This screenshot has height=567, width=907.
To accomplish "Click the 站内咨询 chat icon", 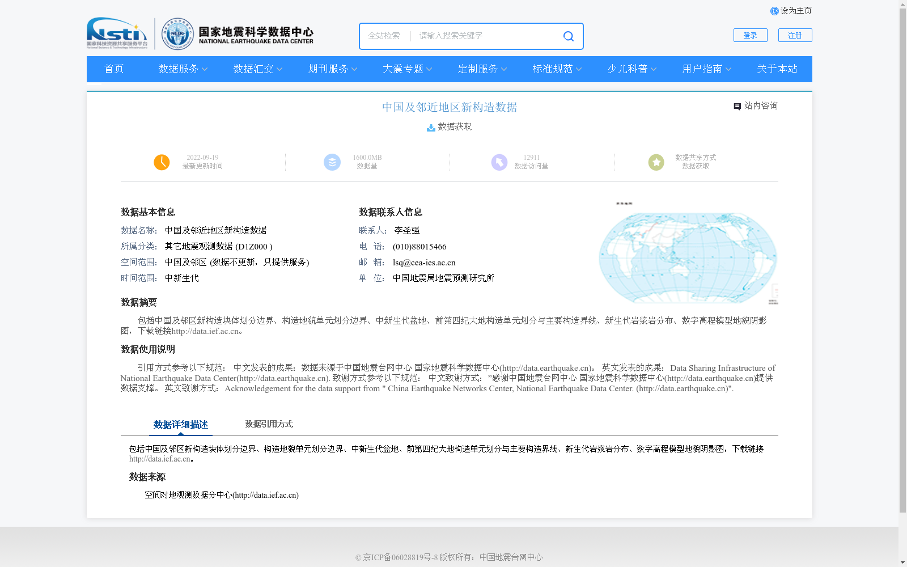I will [x=737, y=106].
